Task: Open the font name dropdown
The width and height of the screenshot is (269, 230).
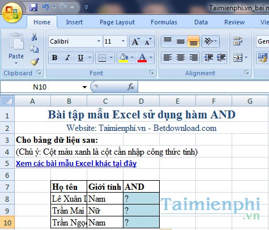Action: pos(99,41)
